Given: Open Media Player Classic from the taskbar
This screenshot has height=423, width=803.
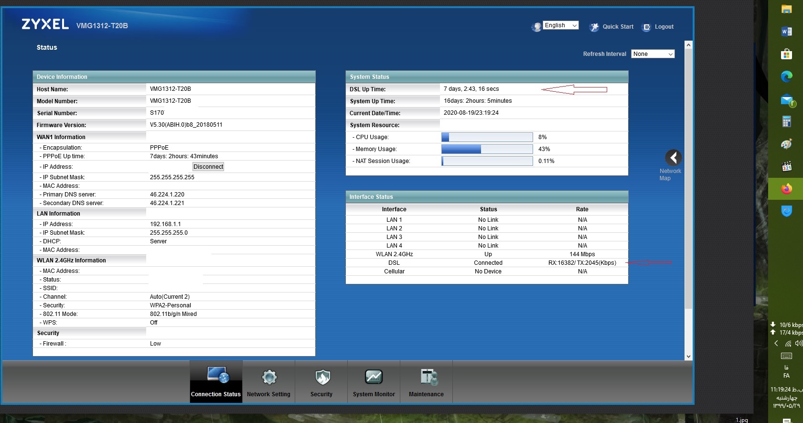Looking at the screenshot, I should [786, 166].
